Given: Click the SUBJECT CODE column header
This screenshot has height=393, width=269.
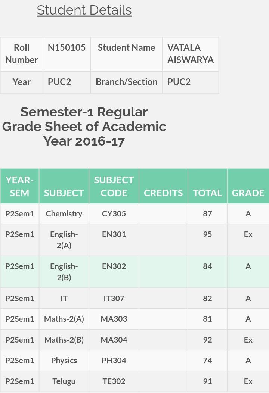Looking at the screenshot, I should click(114, 186).
